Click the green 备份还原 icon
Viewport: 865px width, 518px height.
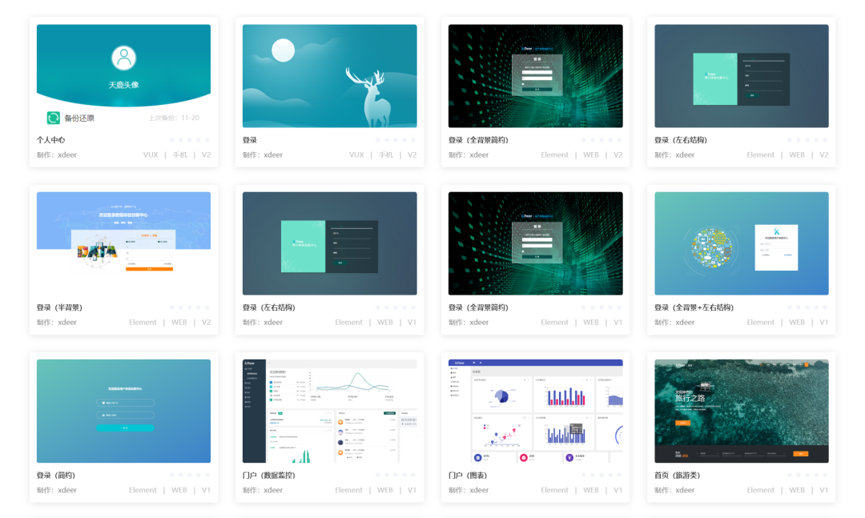(54, 118)
